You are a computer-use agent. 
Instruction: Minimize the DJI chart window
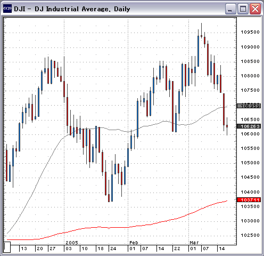tap(230, 9)
